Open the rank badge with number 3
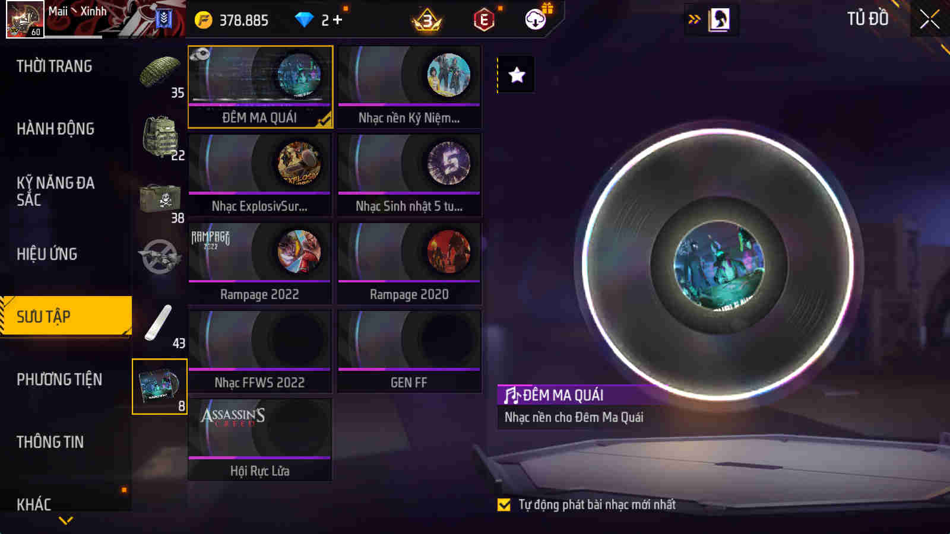950x534 pixels. 427,21
